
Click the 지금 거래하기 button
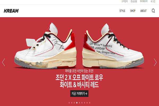[x=79, y=94]
